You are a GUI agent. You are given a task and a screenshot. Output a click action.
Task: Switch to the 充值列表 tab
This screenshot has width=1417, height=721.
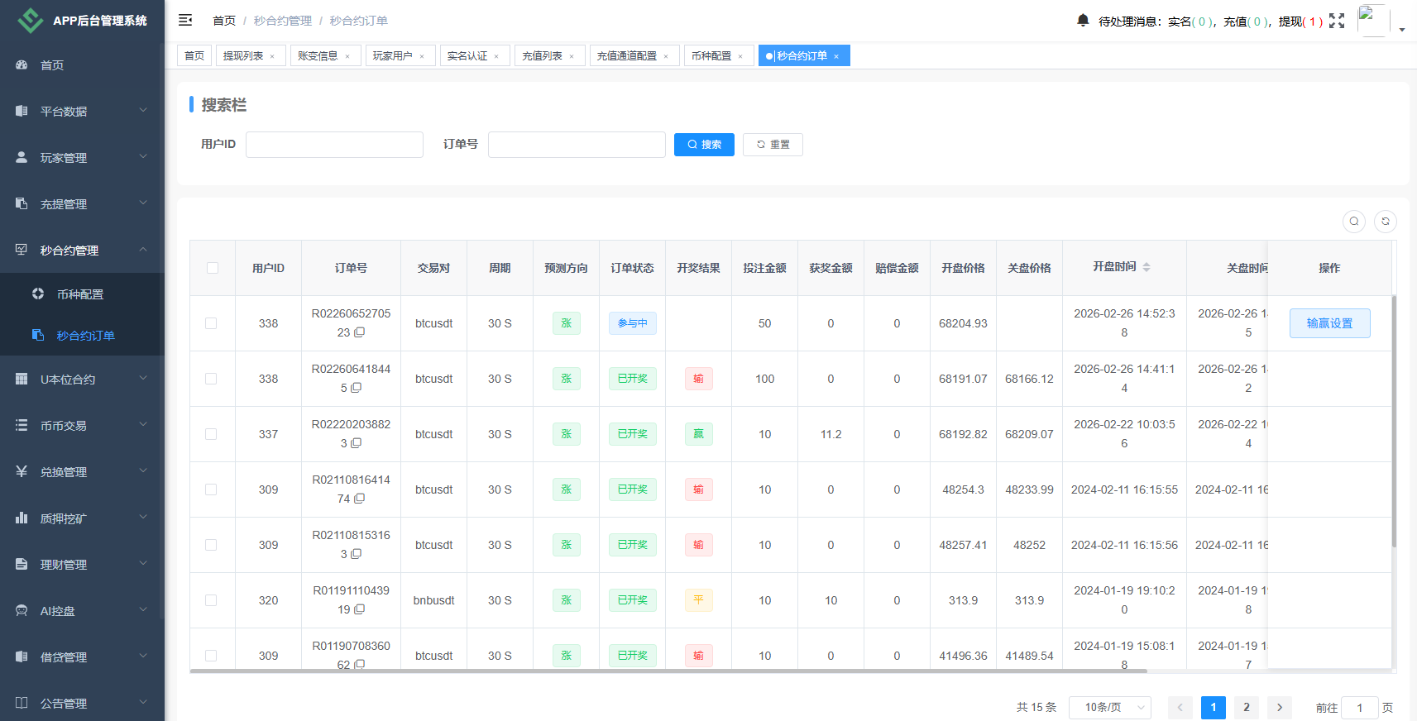click(x=542, y=55)
